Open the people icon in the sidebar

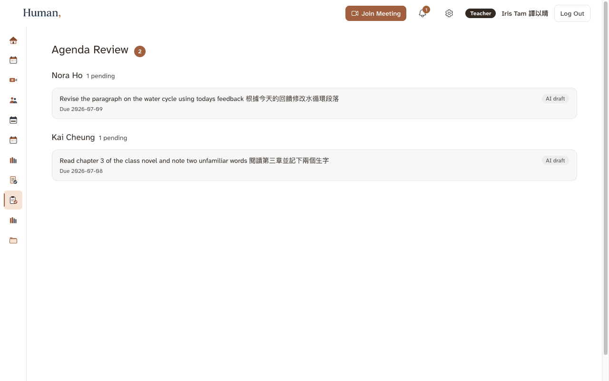[x=13, y=100]
